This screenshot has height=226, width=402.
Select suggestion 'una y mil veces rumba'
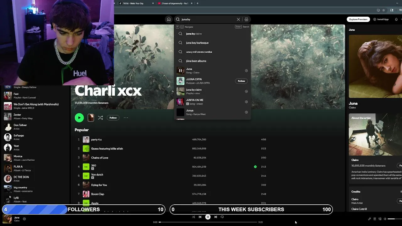pyautogui.click(x=213, y=52)
